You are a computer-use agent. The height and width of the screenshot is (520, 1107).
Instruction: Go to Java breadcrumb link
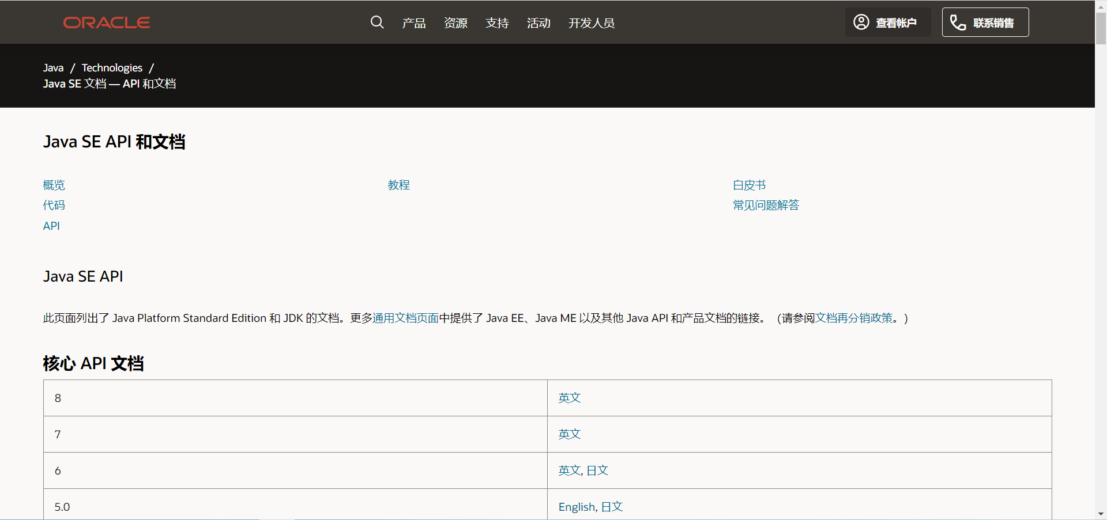53,68
